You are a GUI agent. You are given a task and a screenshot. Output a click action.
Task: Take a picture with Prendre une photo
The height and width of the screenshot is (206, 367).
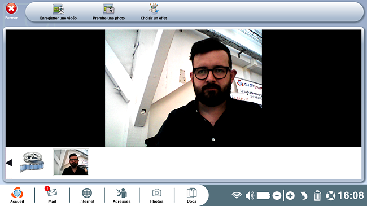click(108, 10)
